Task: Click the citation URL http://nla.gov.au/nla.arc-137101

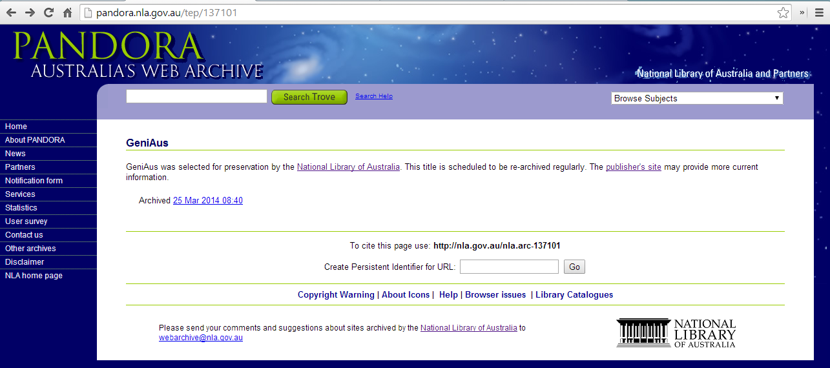Action: point(497,246)
